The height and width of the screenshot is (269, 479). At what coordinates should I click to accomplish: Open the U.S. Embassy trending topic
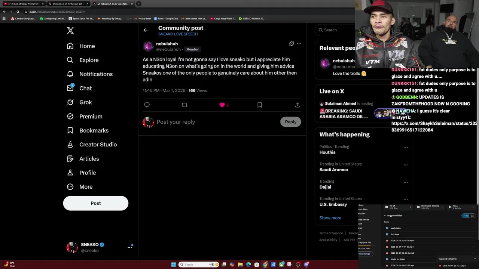[333, 204]
